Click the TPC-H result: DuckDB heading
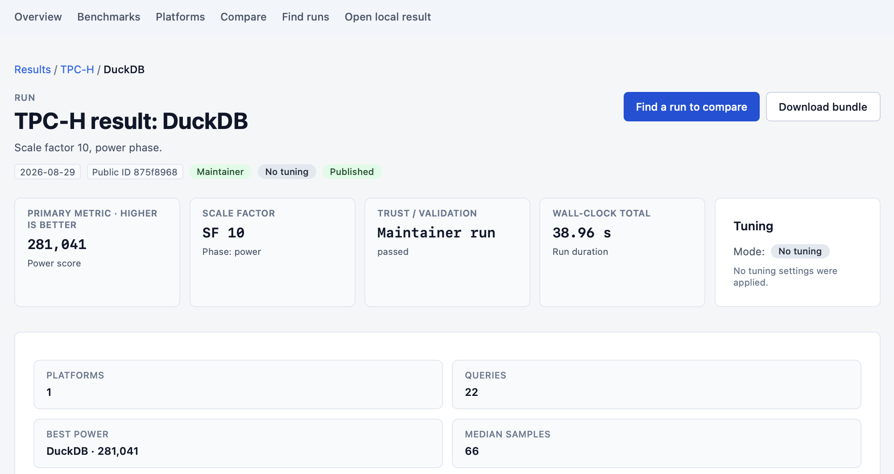Screen dimensions: 894x474 pos(131,121)
